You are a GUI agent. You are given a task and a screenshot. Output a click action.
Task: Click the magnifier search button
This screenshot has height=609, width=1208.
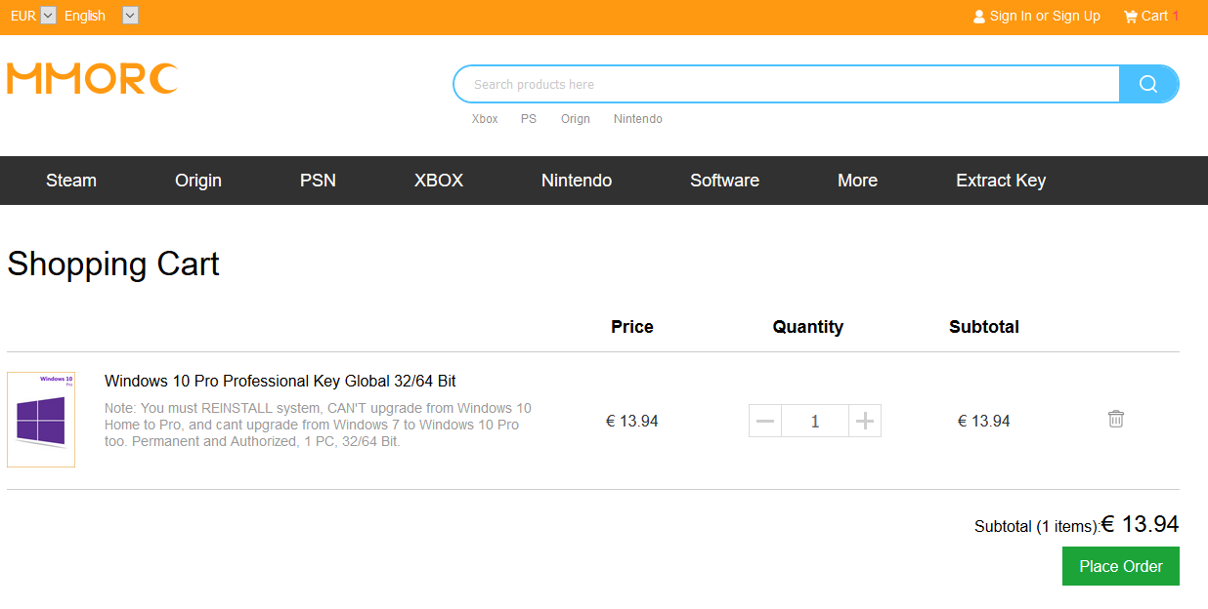(x=1148, y=84)
